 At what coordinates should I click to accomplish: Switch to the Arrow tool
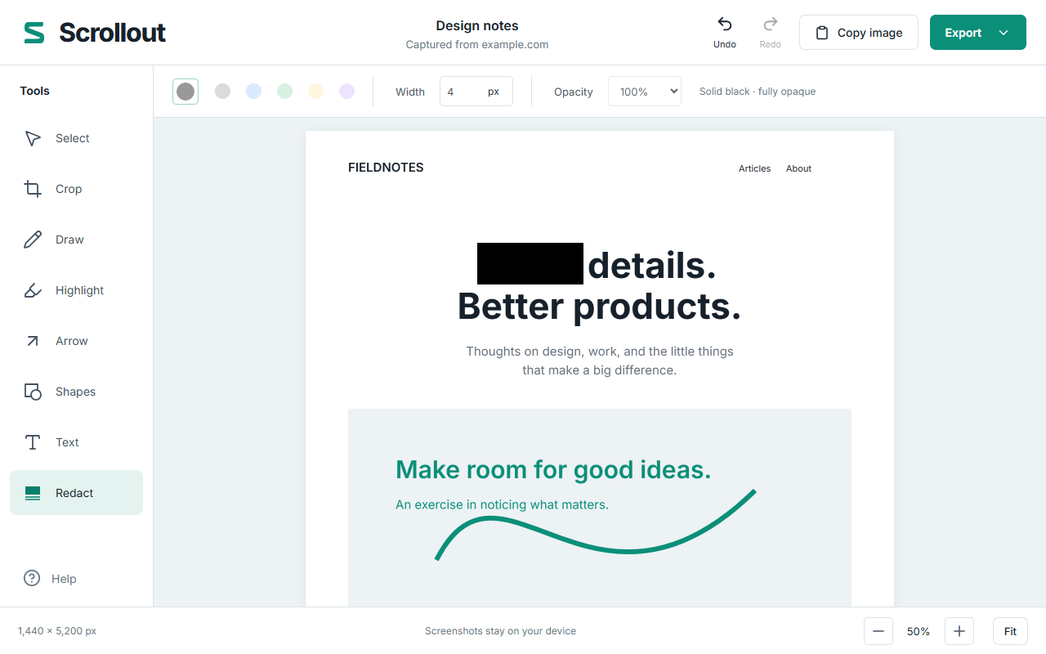click(76, 341)
